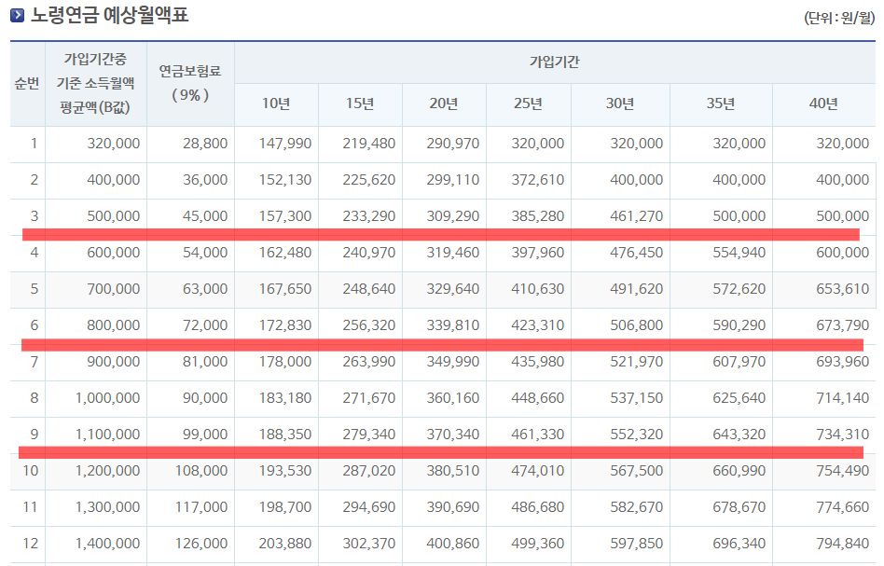Select the 25년 column header

[x=528, y=104]
